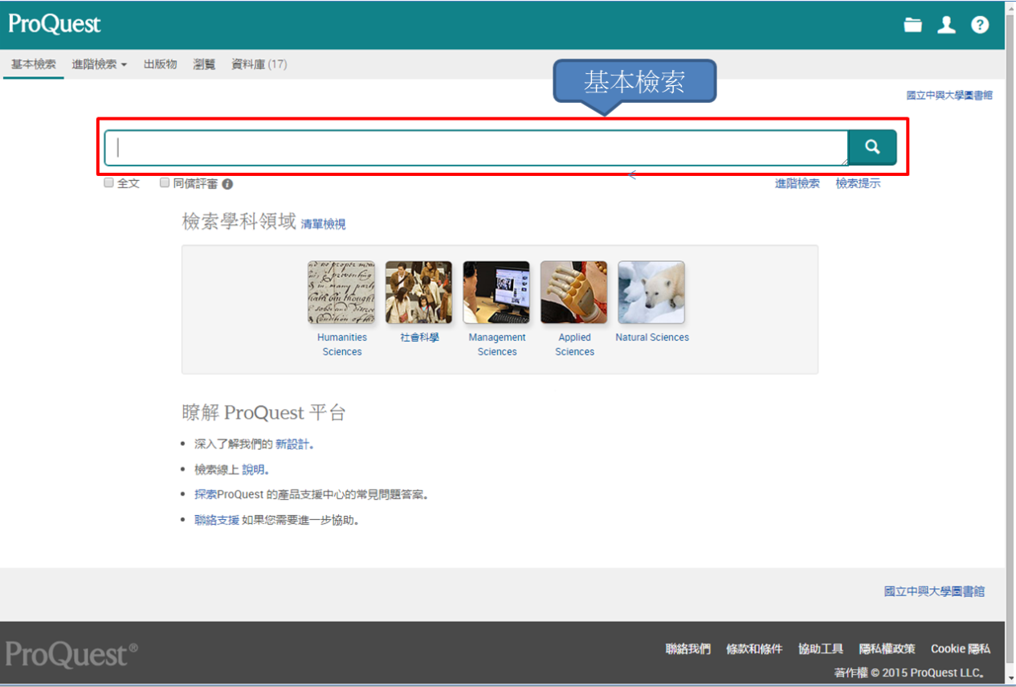
Task: Click 國立中興大學圖書館 link above footer
Action: pos(934,591)
